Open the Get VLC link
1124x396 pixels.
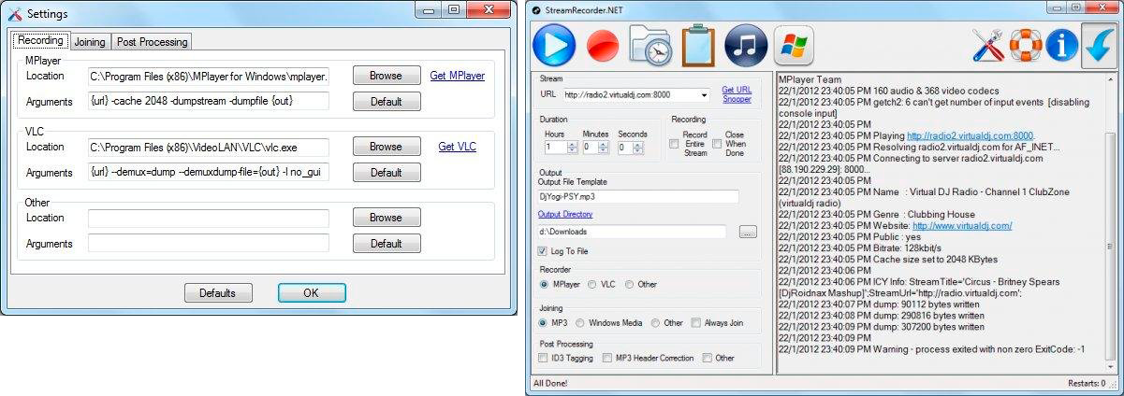(x=459, y=147)
